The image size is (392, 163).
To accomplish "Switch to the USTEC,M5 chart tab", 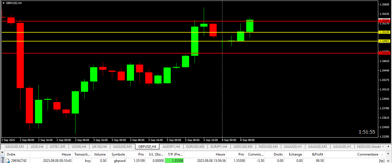I will coord(58,147).
